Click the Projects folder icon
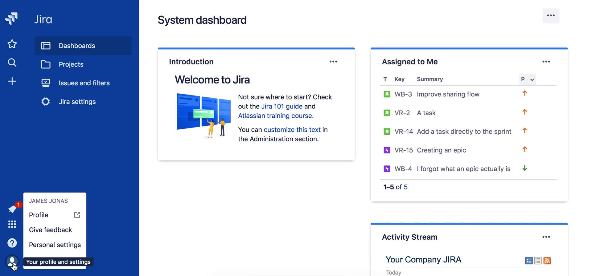The image size is (592, 276). [x=46, y=64]
